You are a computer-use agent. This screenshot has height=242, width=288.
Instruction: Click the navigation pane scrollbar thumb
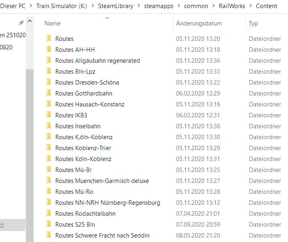29,155
